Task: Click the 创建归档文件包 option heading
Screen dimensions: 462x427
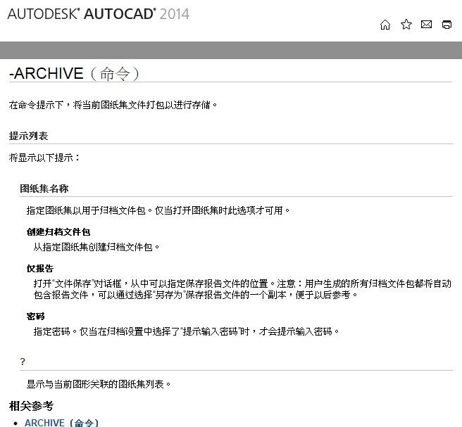Action: click(58, 232)
